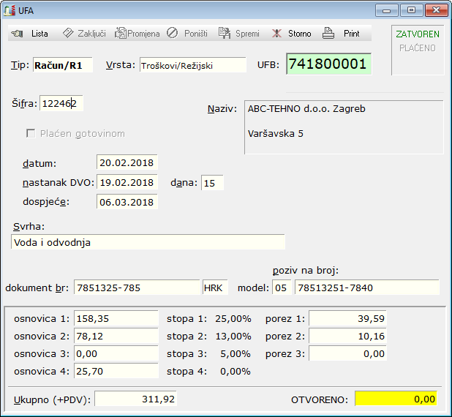Click the green UFB number box
Image resolution: width=452 pixels, height=417 pixels.
tap(328, 64)
